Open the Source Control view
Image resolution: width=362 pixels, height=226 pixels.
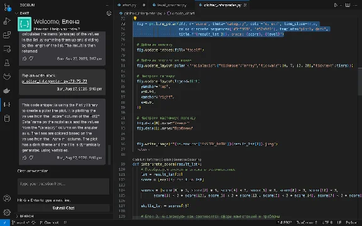(7, 8)
